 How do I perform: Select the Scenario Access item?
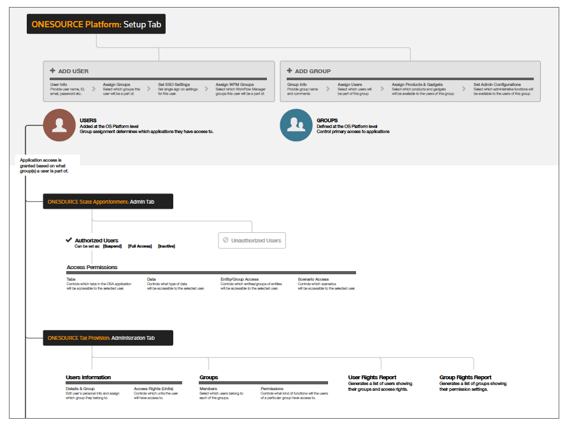click(x=327, y=284)
